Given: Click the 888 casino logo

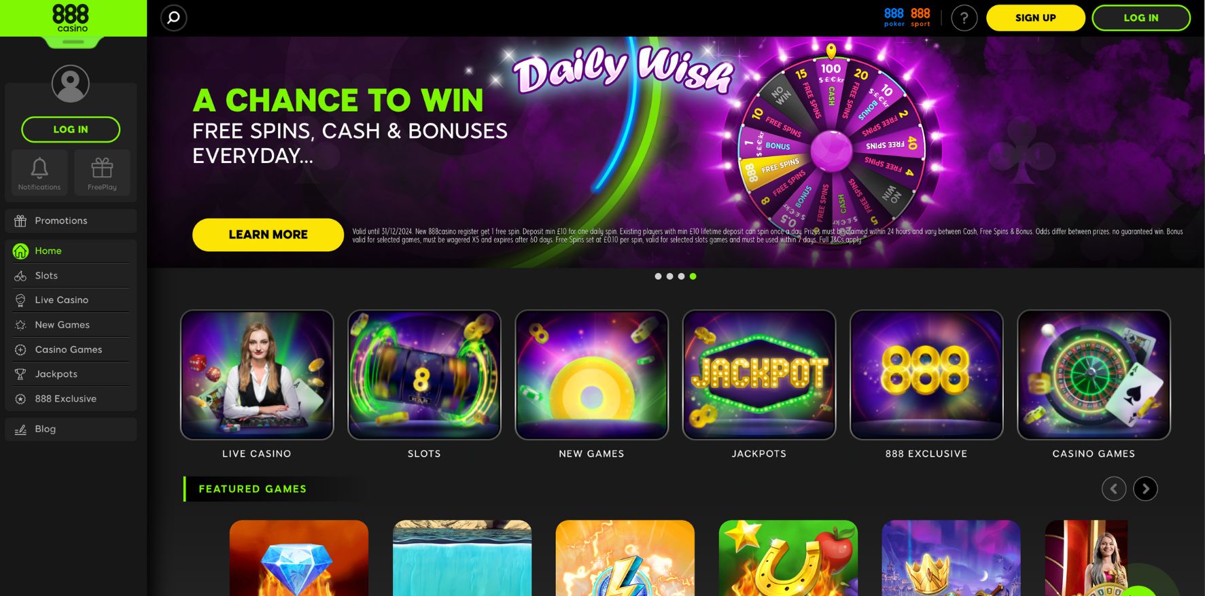Looking at the screenshot, I should pyautogui.click(x=71, y=18).
